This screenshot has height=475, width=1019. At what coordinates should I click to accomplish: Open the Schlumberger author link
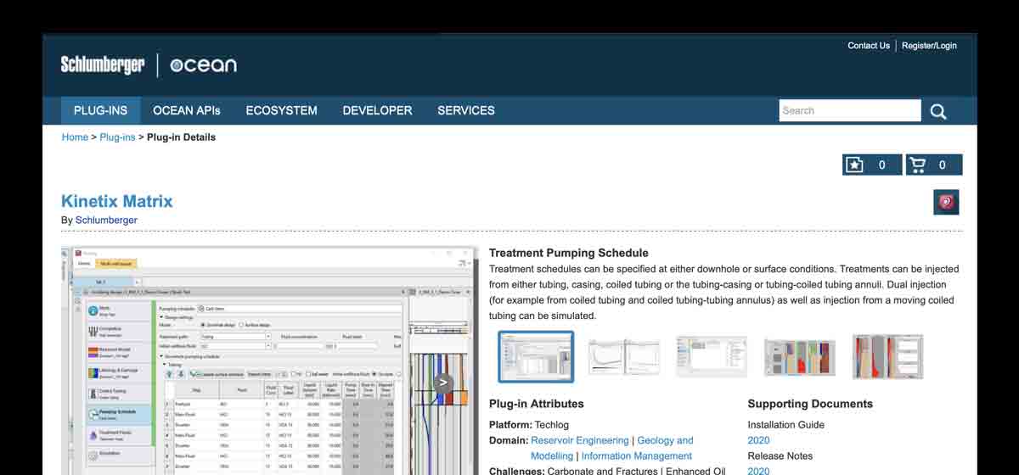tap(106, 221)
